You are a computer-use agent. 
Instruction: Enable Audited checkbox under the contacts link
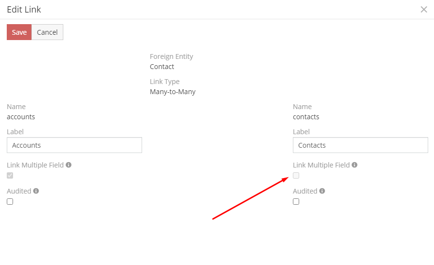(x=296, y=202)
